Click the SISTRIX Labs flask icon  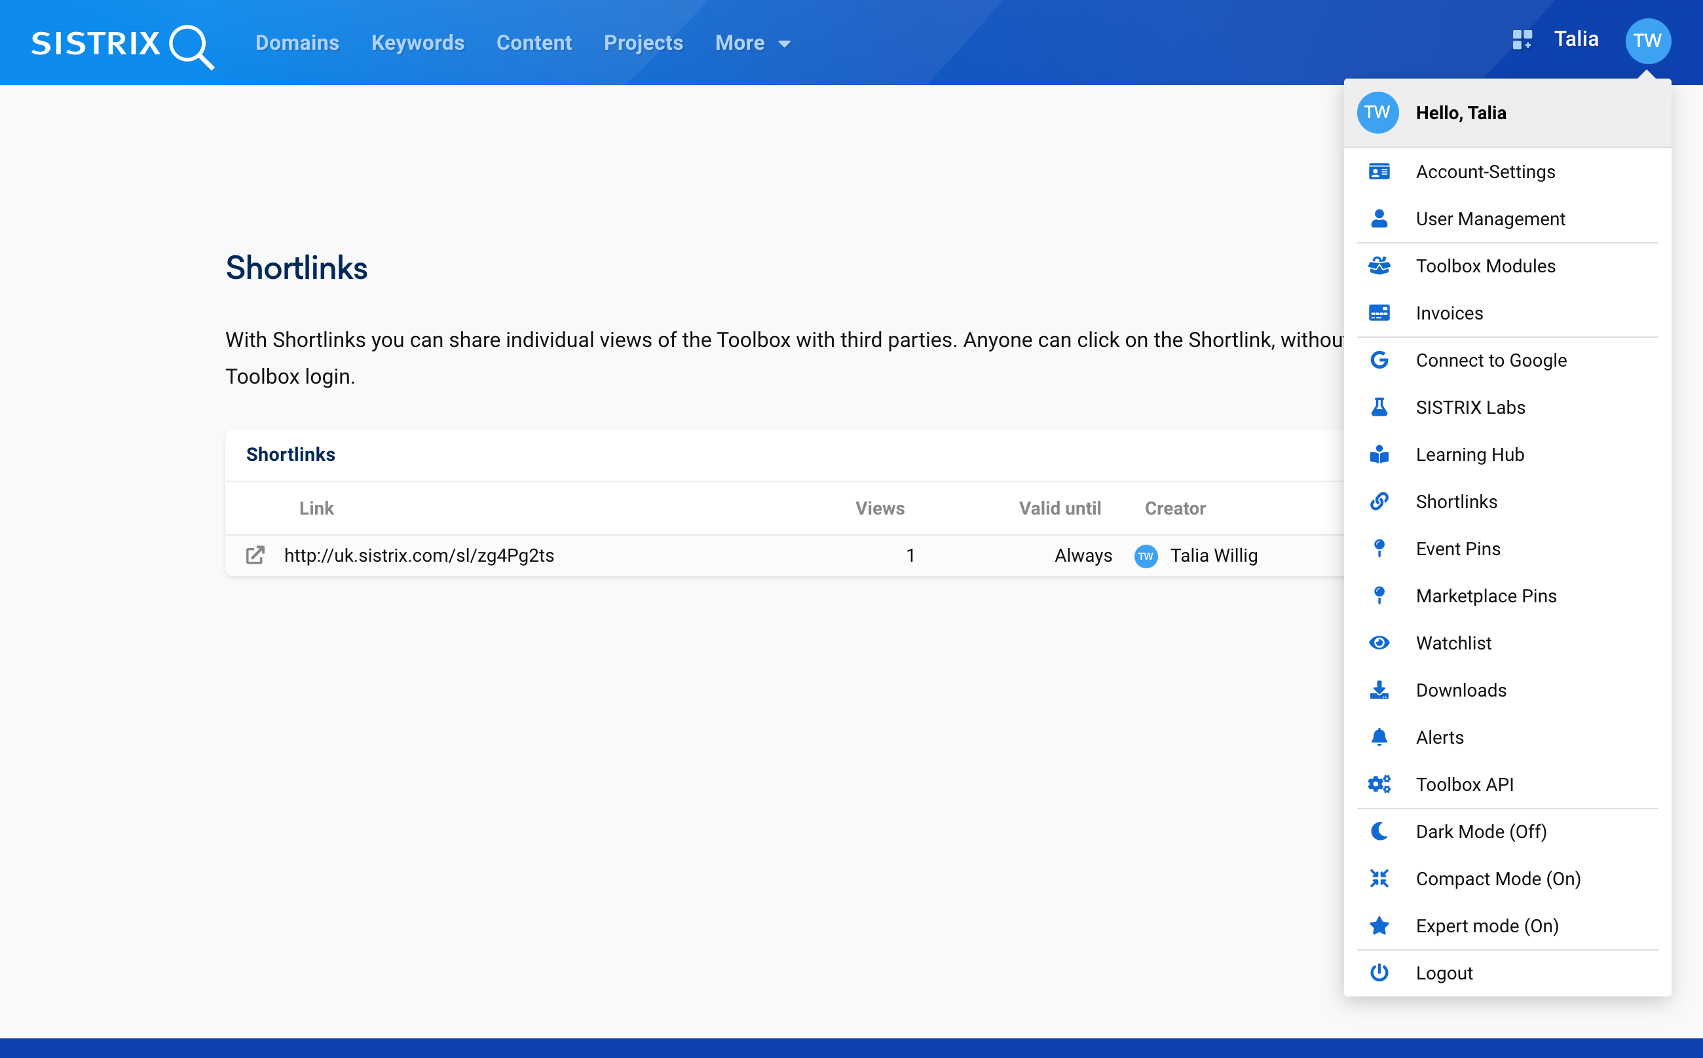[1378, 407]
